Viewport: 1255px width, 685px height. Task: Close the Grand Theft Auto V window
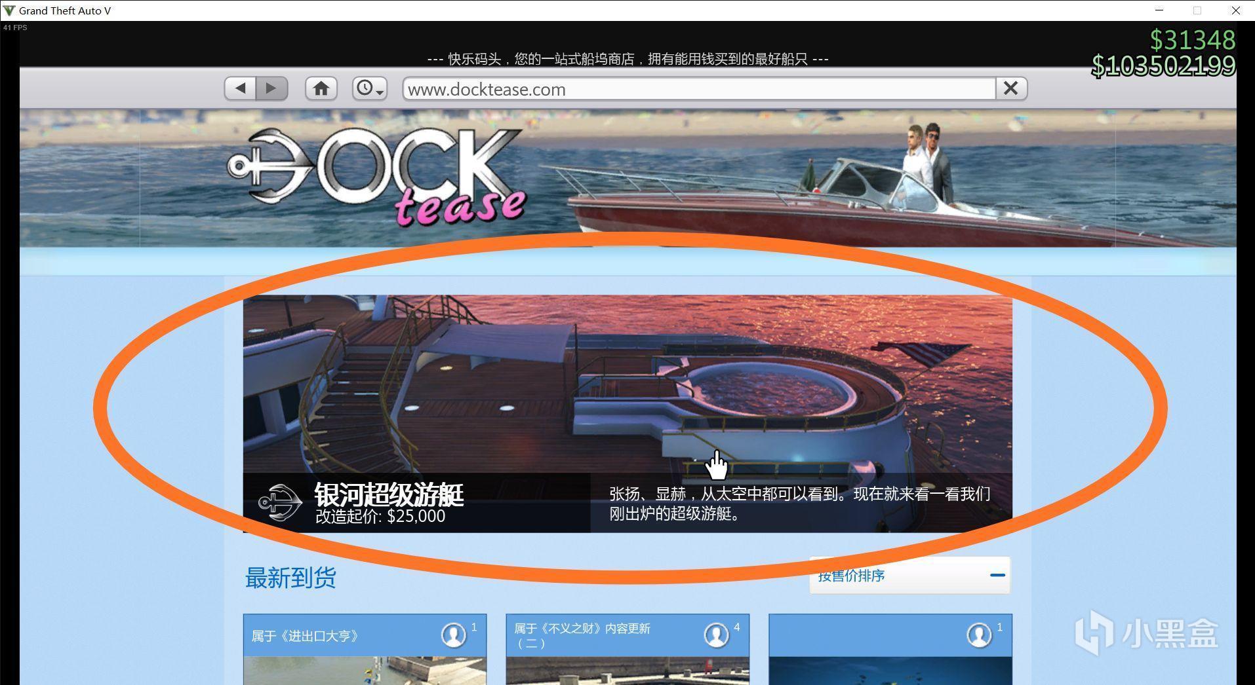coord(1236,10)
